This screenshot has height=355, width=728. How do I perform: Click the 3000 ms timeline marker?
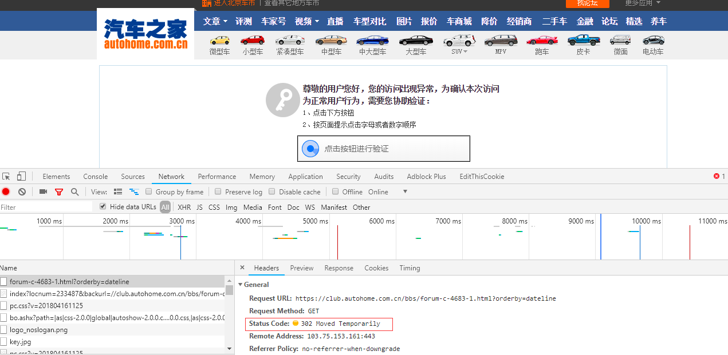click(182, 221)
